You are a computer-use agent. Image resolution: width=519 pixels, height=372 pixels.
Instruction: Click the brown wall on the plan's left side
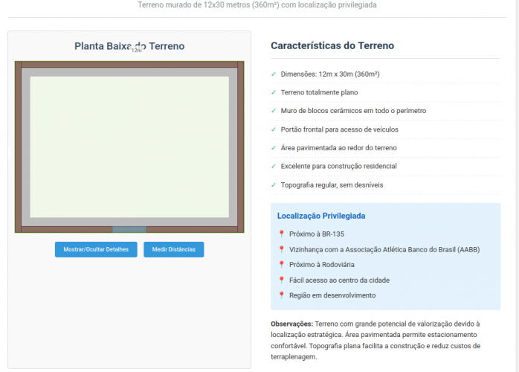click(x=18, y=147)
